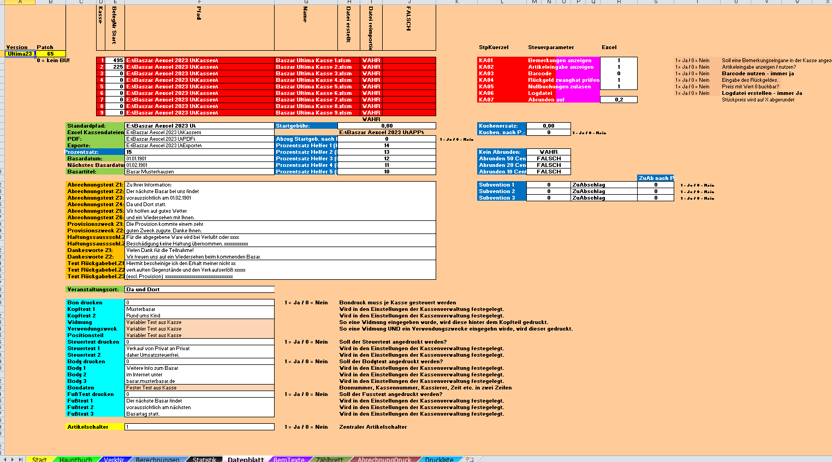Select Prozentsatz Helfer 5 value 10
This screenshot has width=832, height=462.
point(387,172)
